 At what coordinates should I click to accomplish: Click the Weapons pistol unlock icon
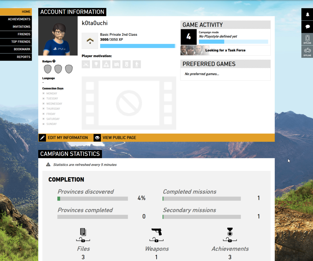click(x=156, y=235)
